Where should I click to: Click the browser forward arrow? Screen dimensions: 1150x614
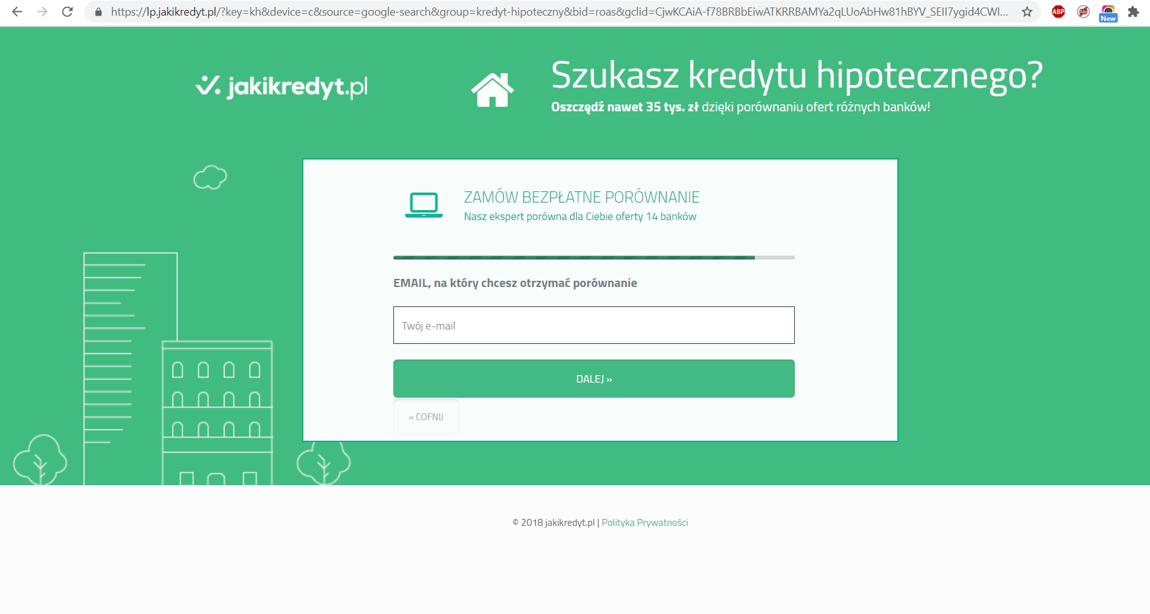42,11
